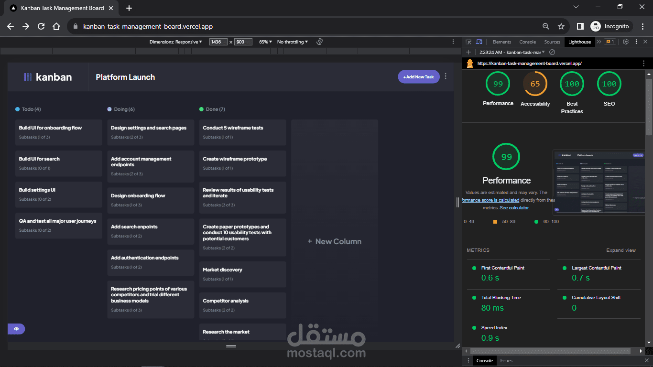Switch to the Console tab in top bar
653x367 pixels.
[528, 42]
